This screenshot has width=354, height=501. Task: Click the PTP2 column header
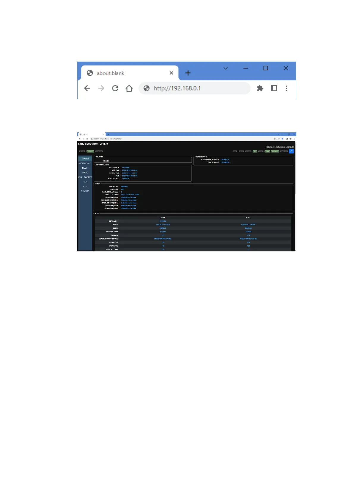point(248,217)
